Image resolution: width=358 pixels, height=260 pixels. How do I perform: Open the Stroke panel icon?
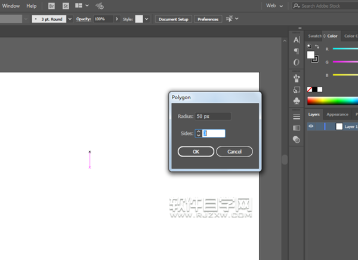[297, 116]
